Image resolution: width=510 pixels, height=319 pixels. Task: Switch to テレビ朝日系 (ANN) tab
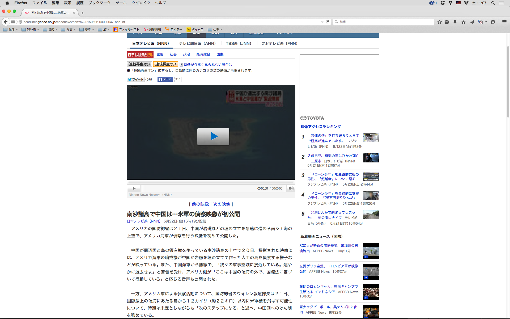(197, 43)
